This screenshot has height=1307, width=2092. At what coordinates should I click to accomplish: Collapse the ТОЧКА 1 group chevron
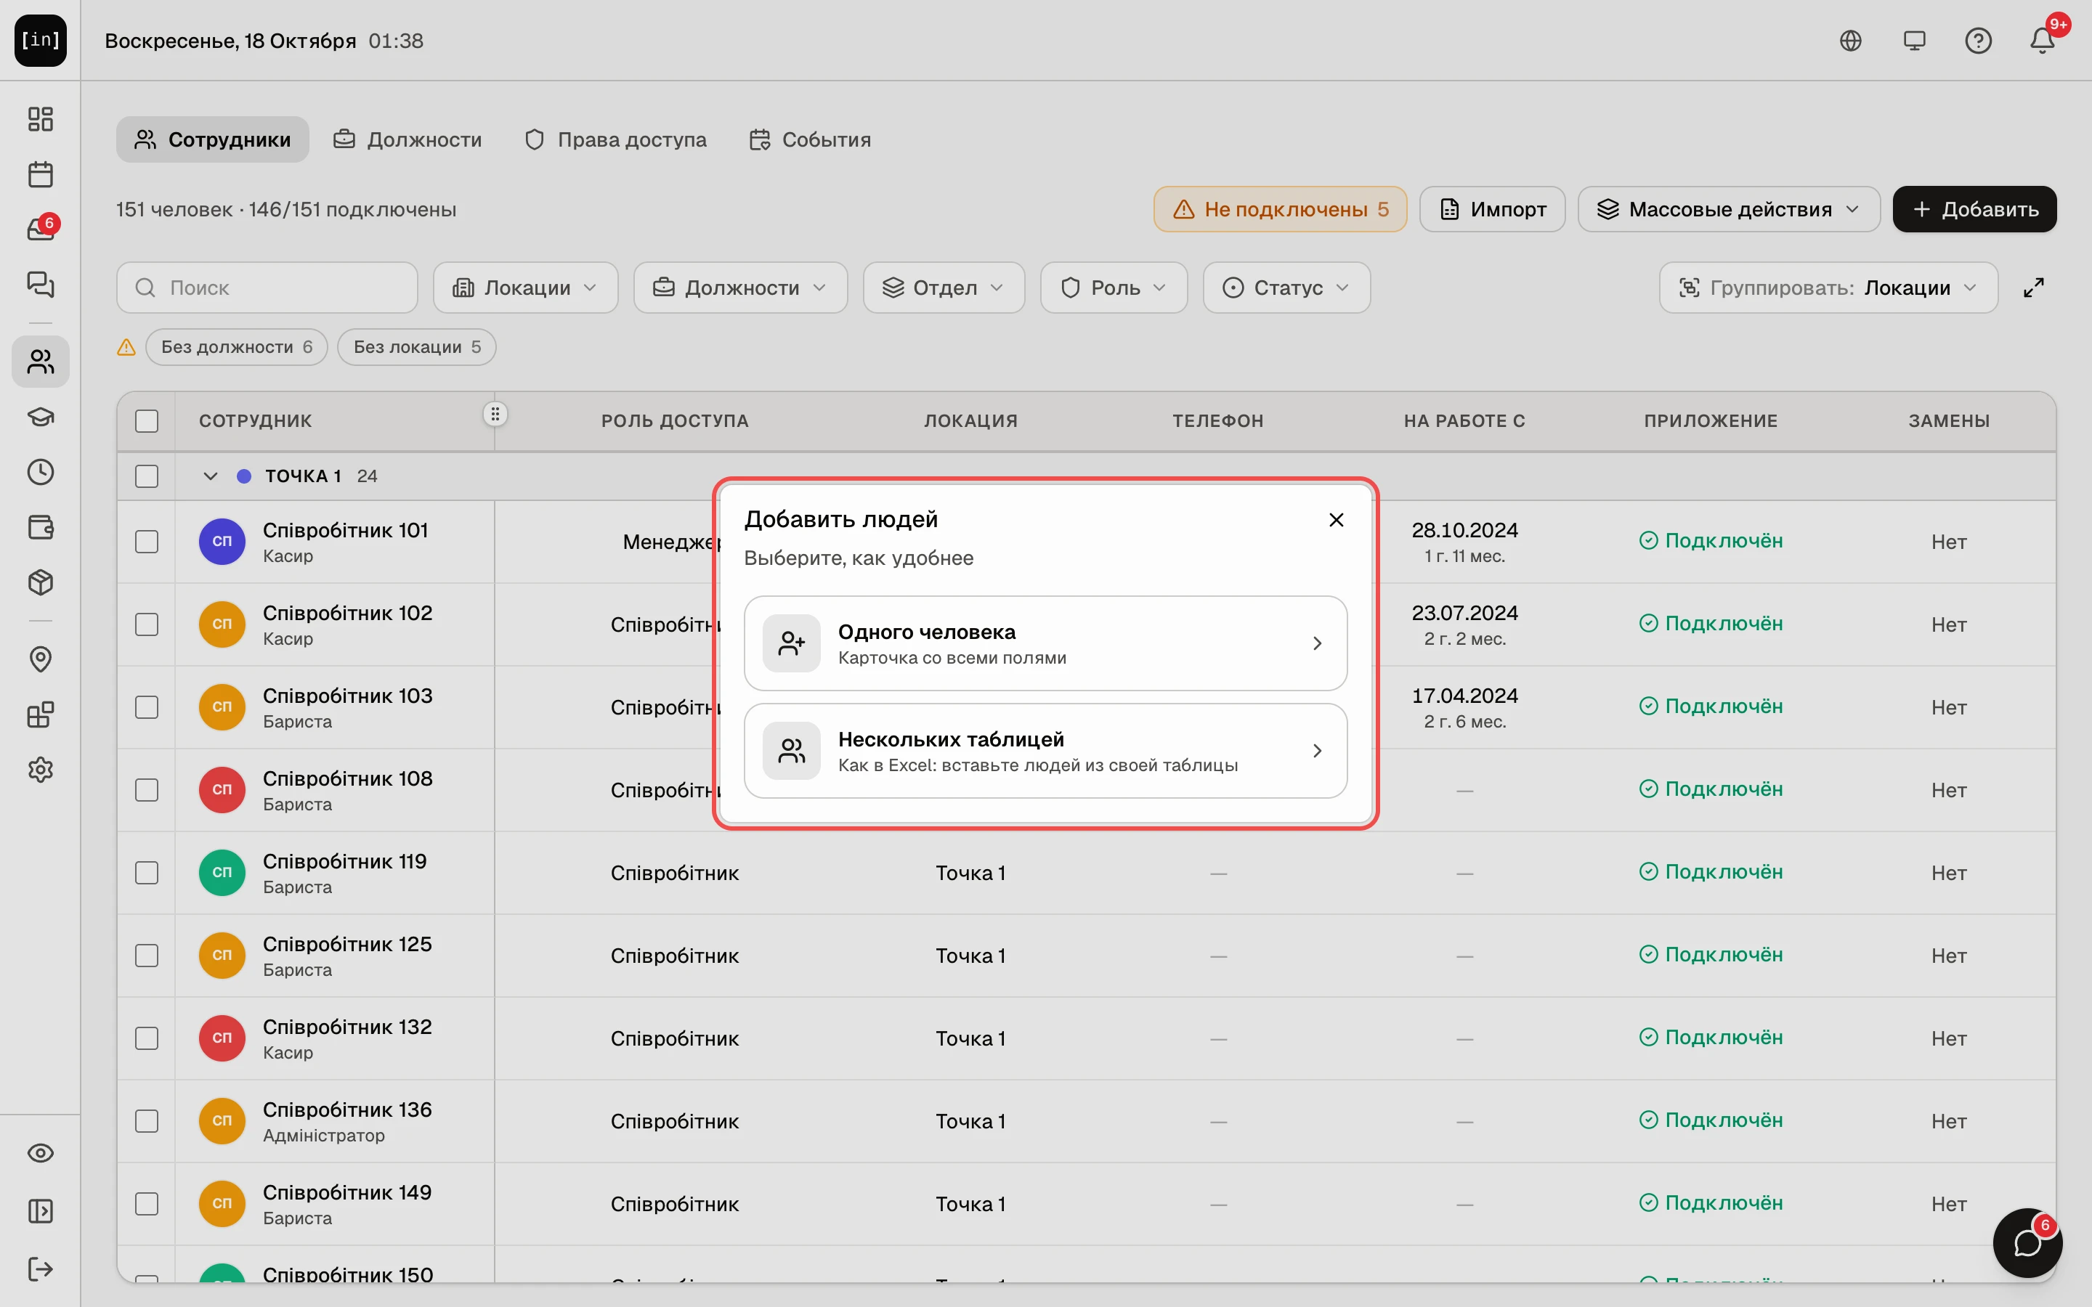(x=210, y=476)
